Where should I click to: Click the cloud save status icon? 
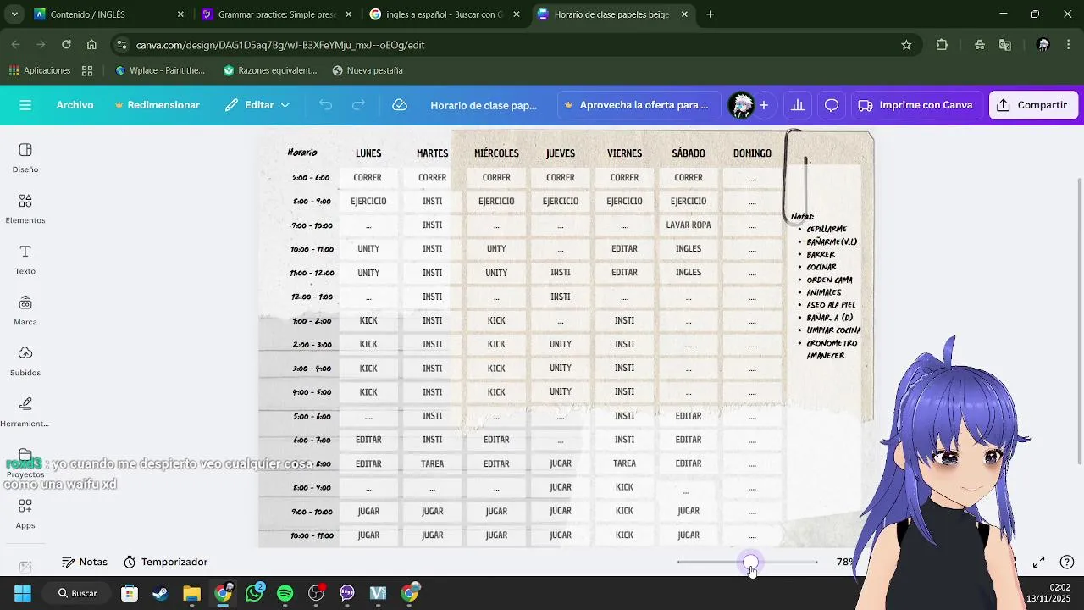[400, 105]
